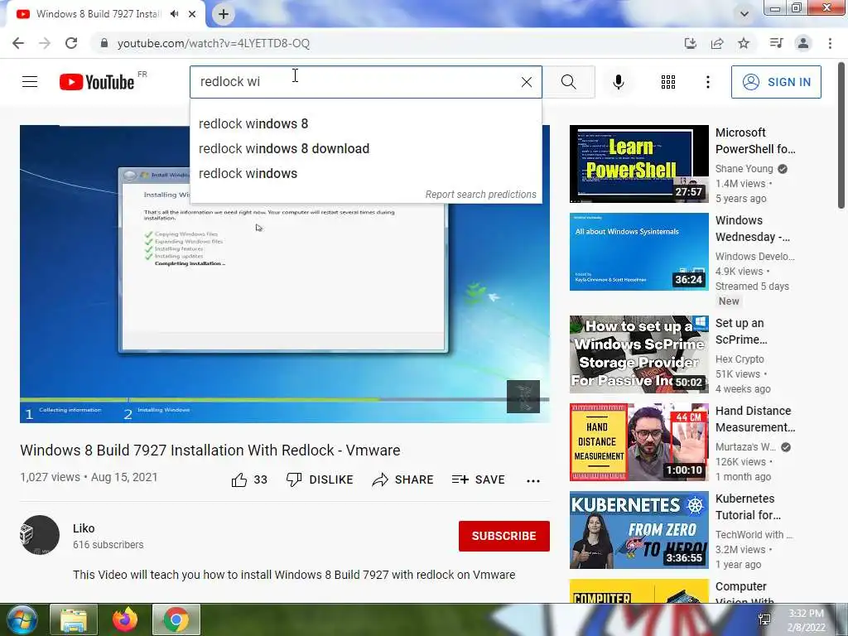
Task: Open the YouTube hamburger guide menu
Action: 30,82
